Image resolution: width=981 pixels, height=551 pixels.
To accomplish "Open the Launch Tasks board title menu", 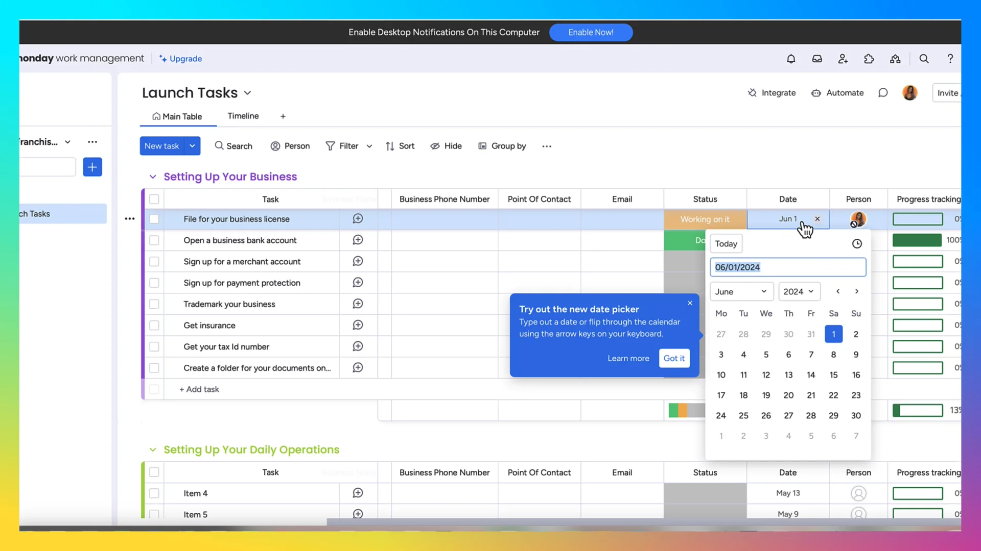I will (248, 93).
